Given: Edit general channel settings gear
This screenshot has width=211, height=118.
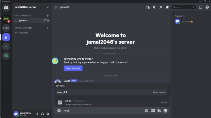Looking at the screenshot, I should [x=48, y=21].
